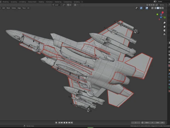Viewport: 170px width, 128px height.
Task: Open the Add menu in viewport header
Action: click(4, 8)
